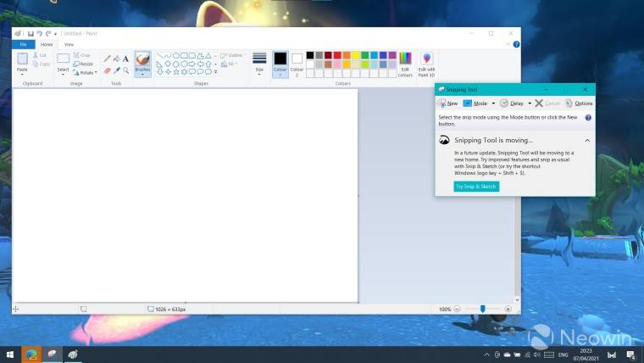The height and width of the screenshot is (363, 644).
Task: Switch to the Home ribbon tab
Action: [47, 44]
